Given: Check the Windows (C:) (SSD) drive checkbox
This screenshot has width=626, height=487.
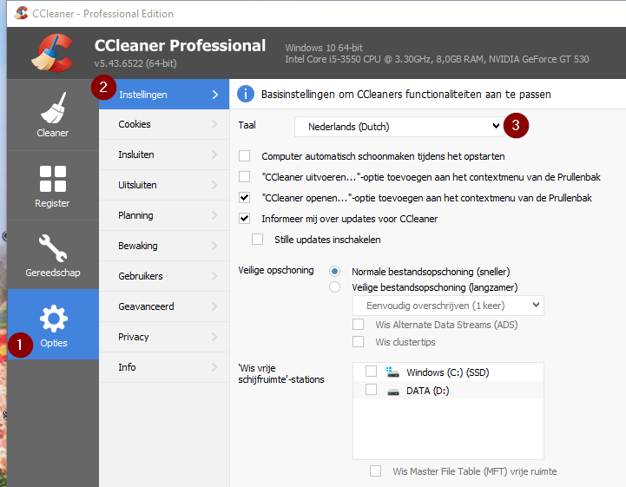Looking at the screenshot, I should coord(372,372).
